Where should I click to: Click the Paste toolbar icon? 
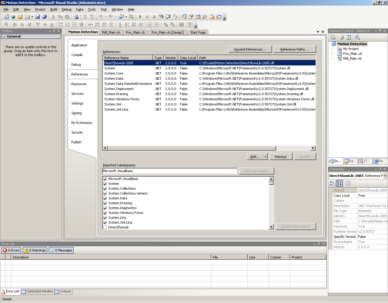[67, 17]
